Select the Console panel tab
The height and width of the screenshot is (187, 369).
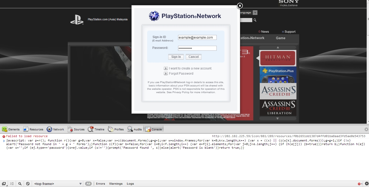click(154, 129)
